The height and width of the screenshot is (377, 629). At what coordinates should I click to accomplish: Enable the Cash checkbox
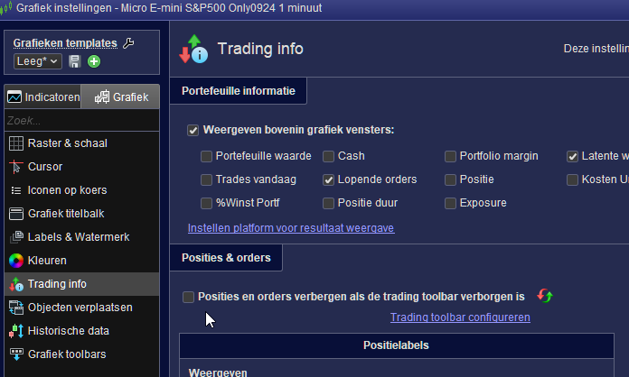click(x=329, y=156)
